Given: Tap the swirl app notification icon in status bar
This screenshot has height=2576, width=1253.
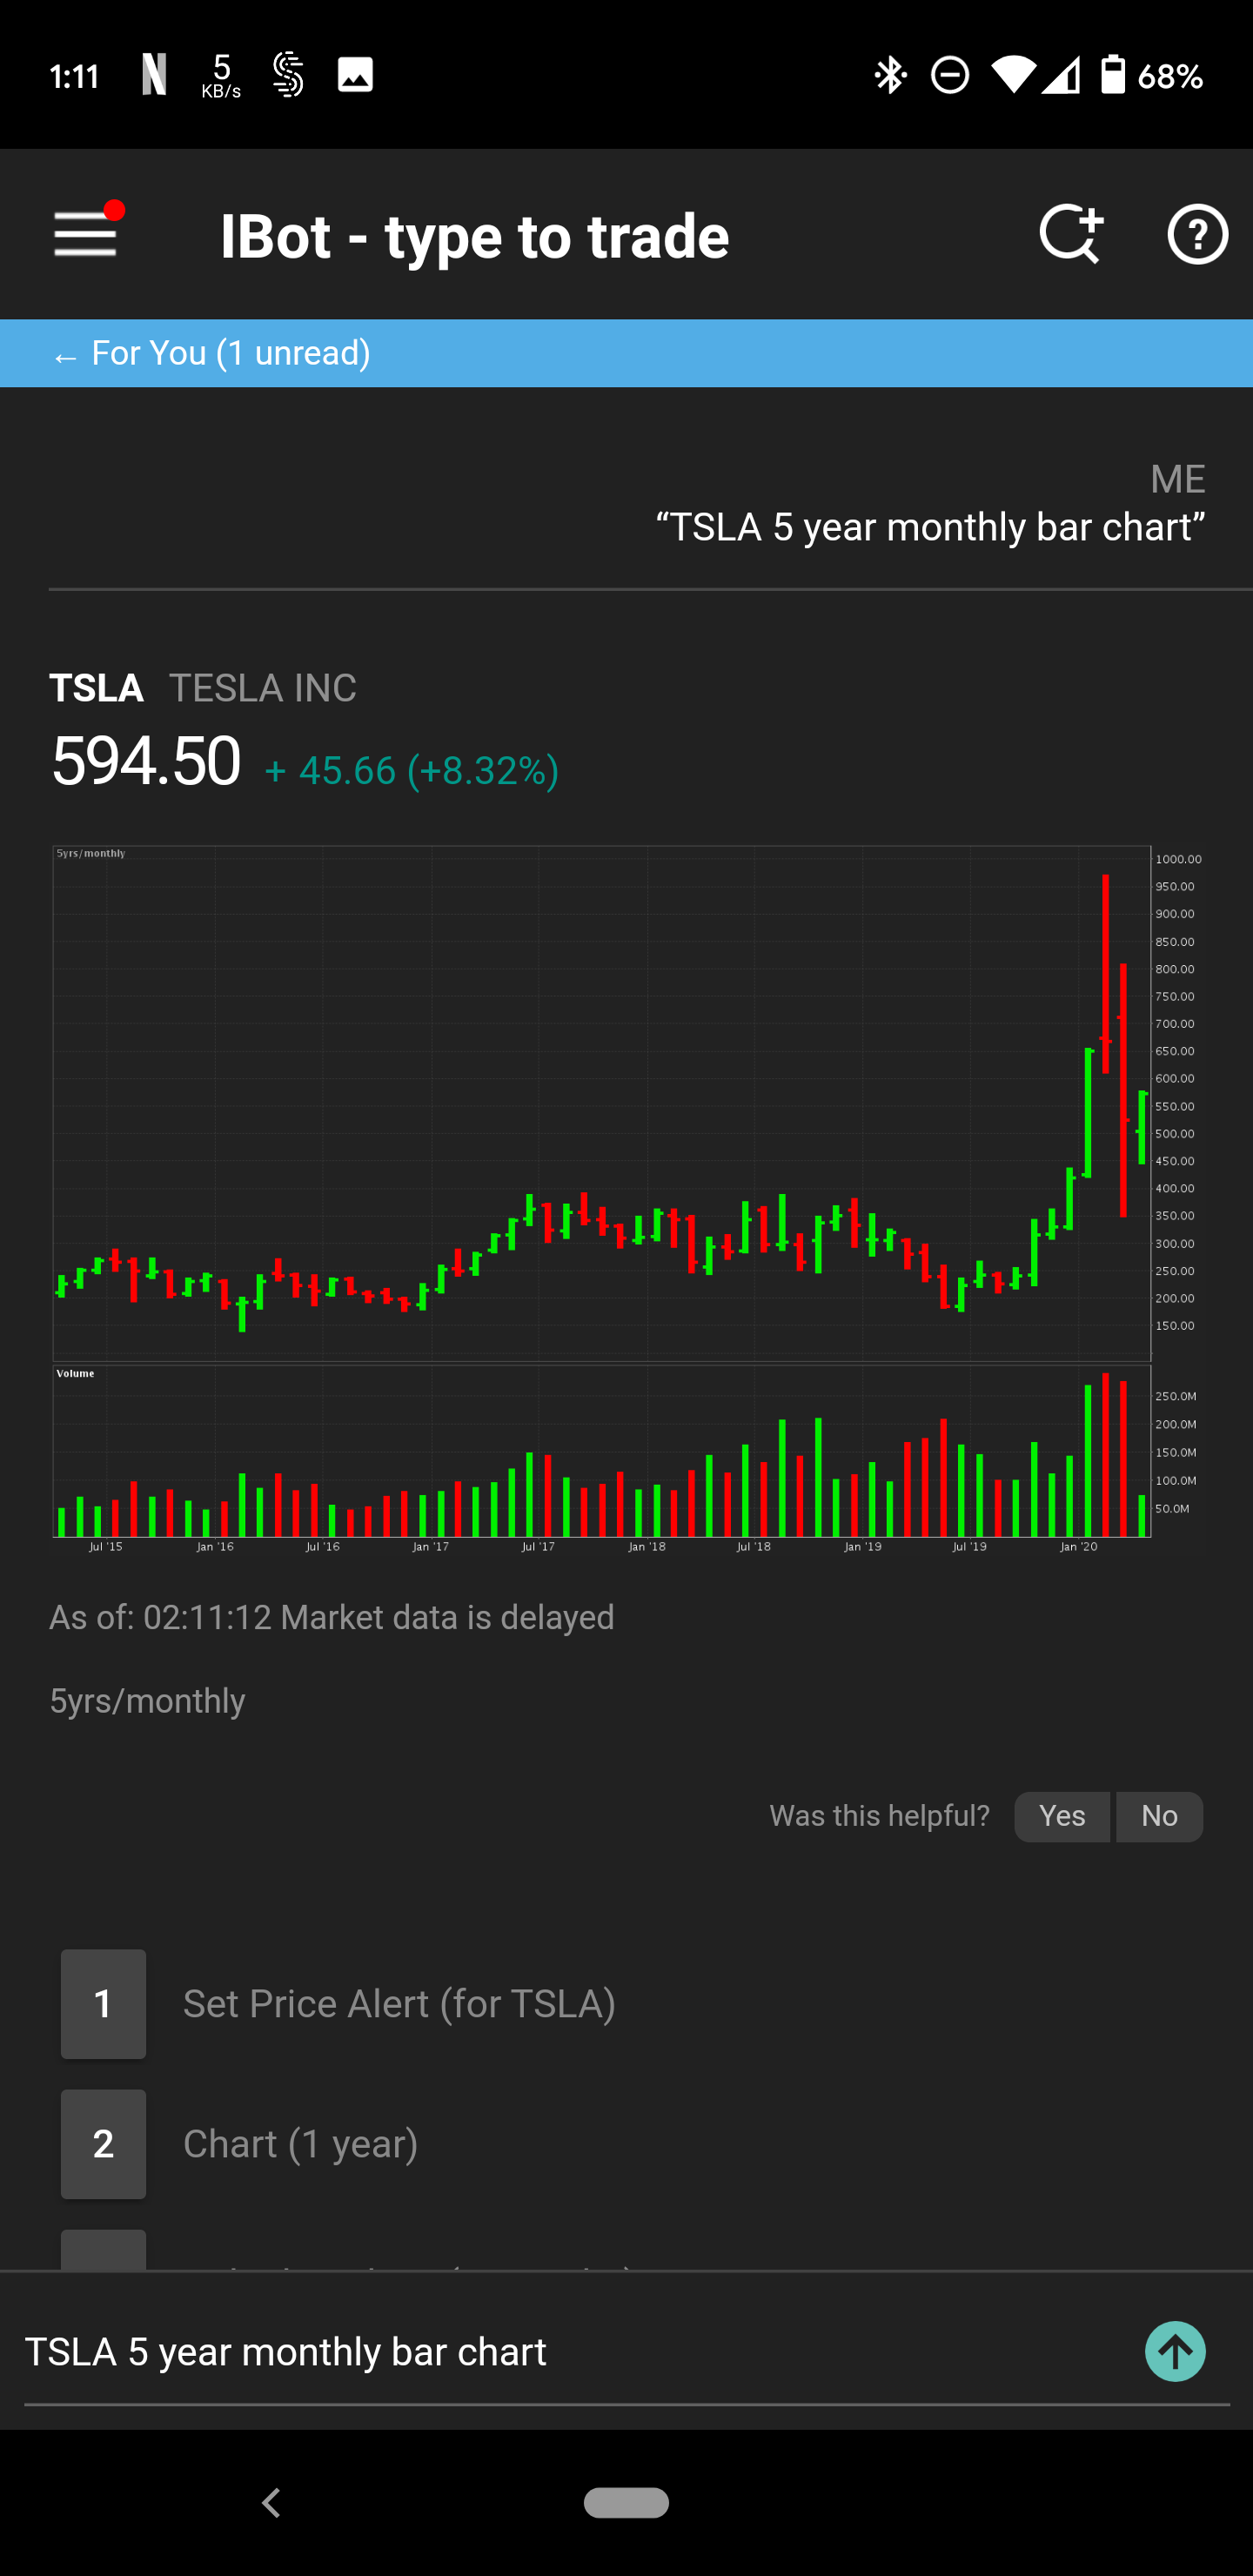Looking at the screenshot, I should 288,75.
